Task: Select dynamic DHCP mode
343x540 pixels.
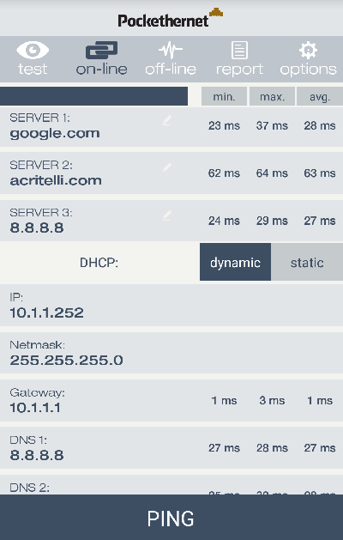Action: 235,262
